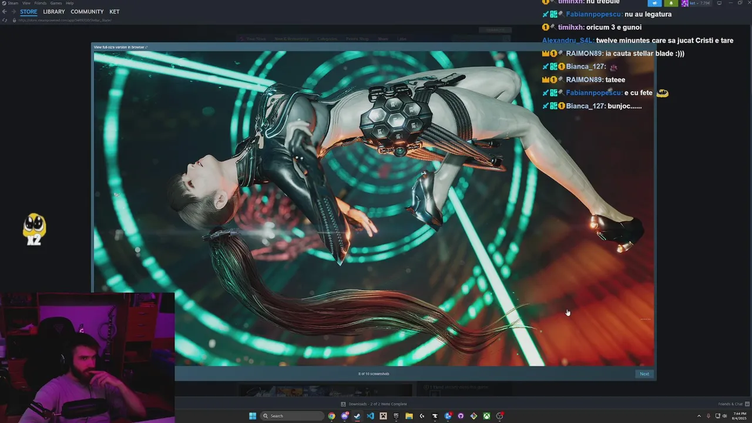The height and width of the screenshot is (423, 752).
Task: Open the Steam announcements megaphone button
Action: (x=654, y=3)
